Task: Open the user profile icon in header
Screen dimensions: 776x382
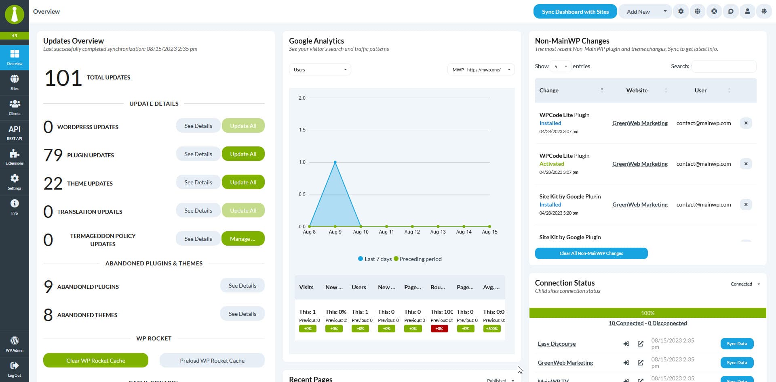Action: coord(747,11)
